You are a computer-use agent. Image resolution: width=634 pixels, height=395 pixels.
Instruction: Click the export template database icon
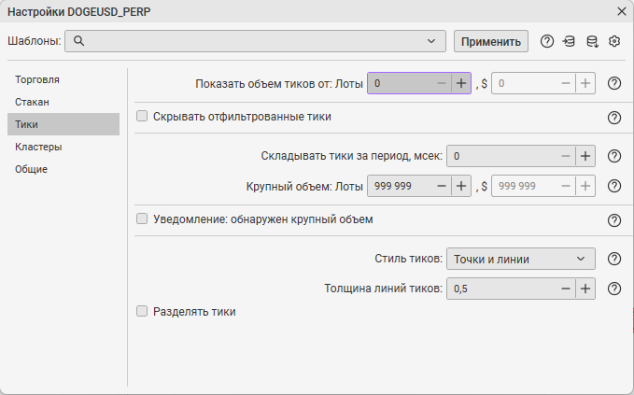click(x=591, y=41)
